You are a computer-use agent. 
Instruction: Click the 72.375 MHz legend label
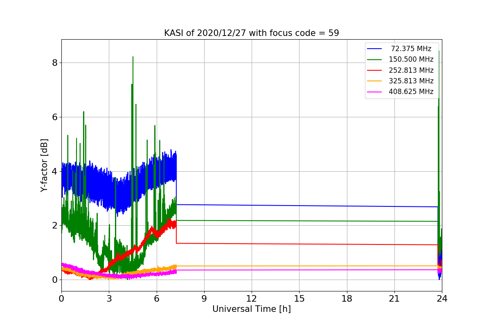(x=411, y=49)
